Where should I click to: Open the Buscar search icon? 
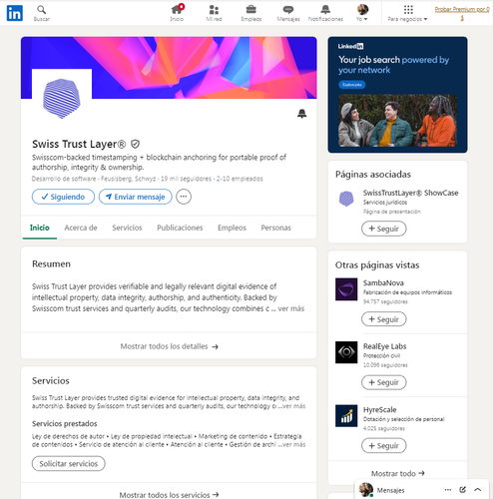coord(42,13)
